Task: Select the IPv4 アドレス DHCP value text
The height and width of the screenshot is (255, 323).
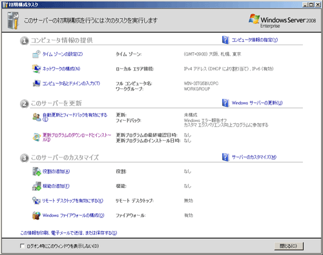Action: click(229, 69)
